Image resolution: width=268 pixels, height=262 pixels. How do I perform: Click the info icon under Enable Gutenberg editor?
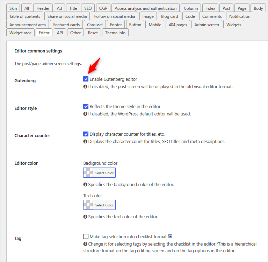click(x=85, y=87)
